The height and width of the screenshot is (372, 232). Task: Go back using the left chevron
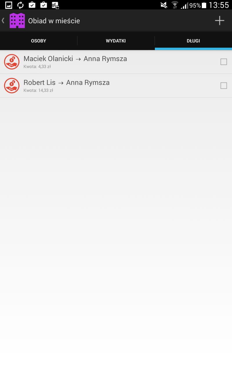(x=3, y=21)
